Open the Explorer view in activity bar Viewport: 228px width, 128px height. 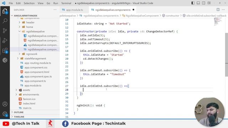coord(5,11)
